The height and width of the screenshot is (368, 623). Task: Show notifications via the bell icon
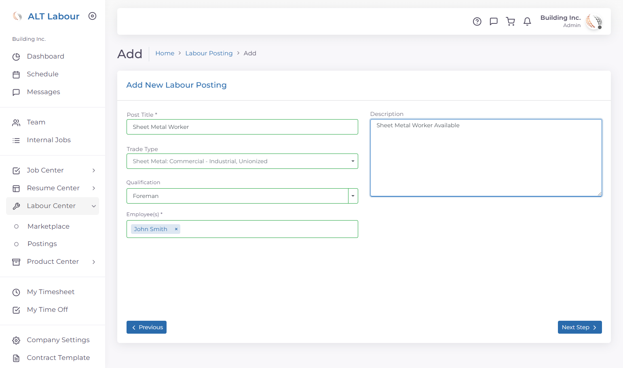[x=527, y=21]
